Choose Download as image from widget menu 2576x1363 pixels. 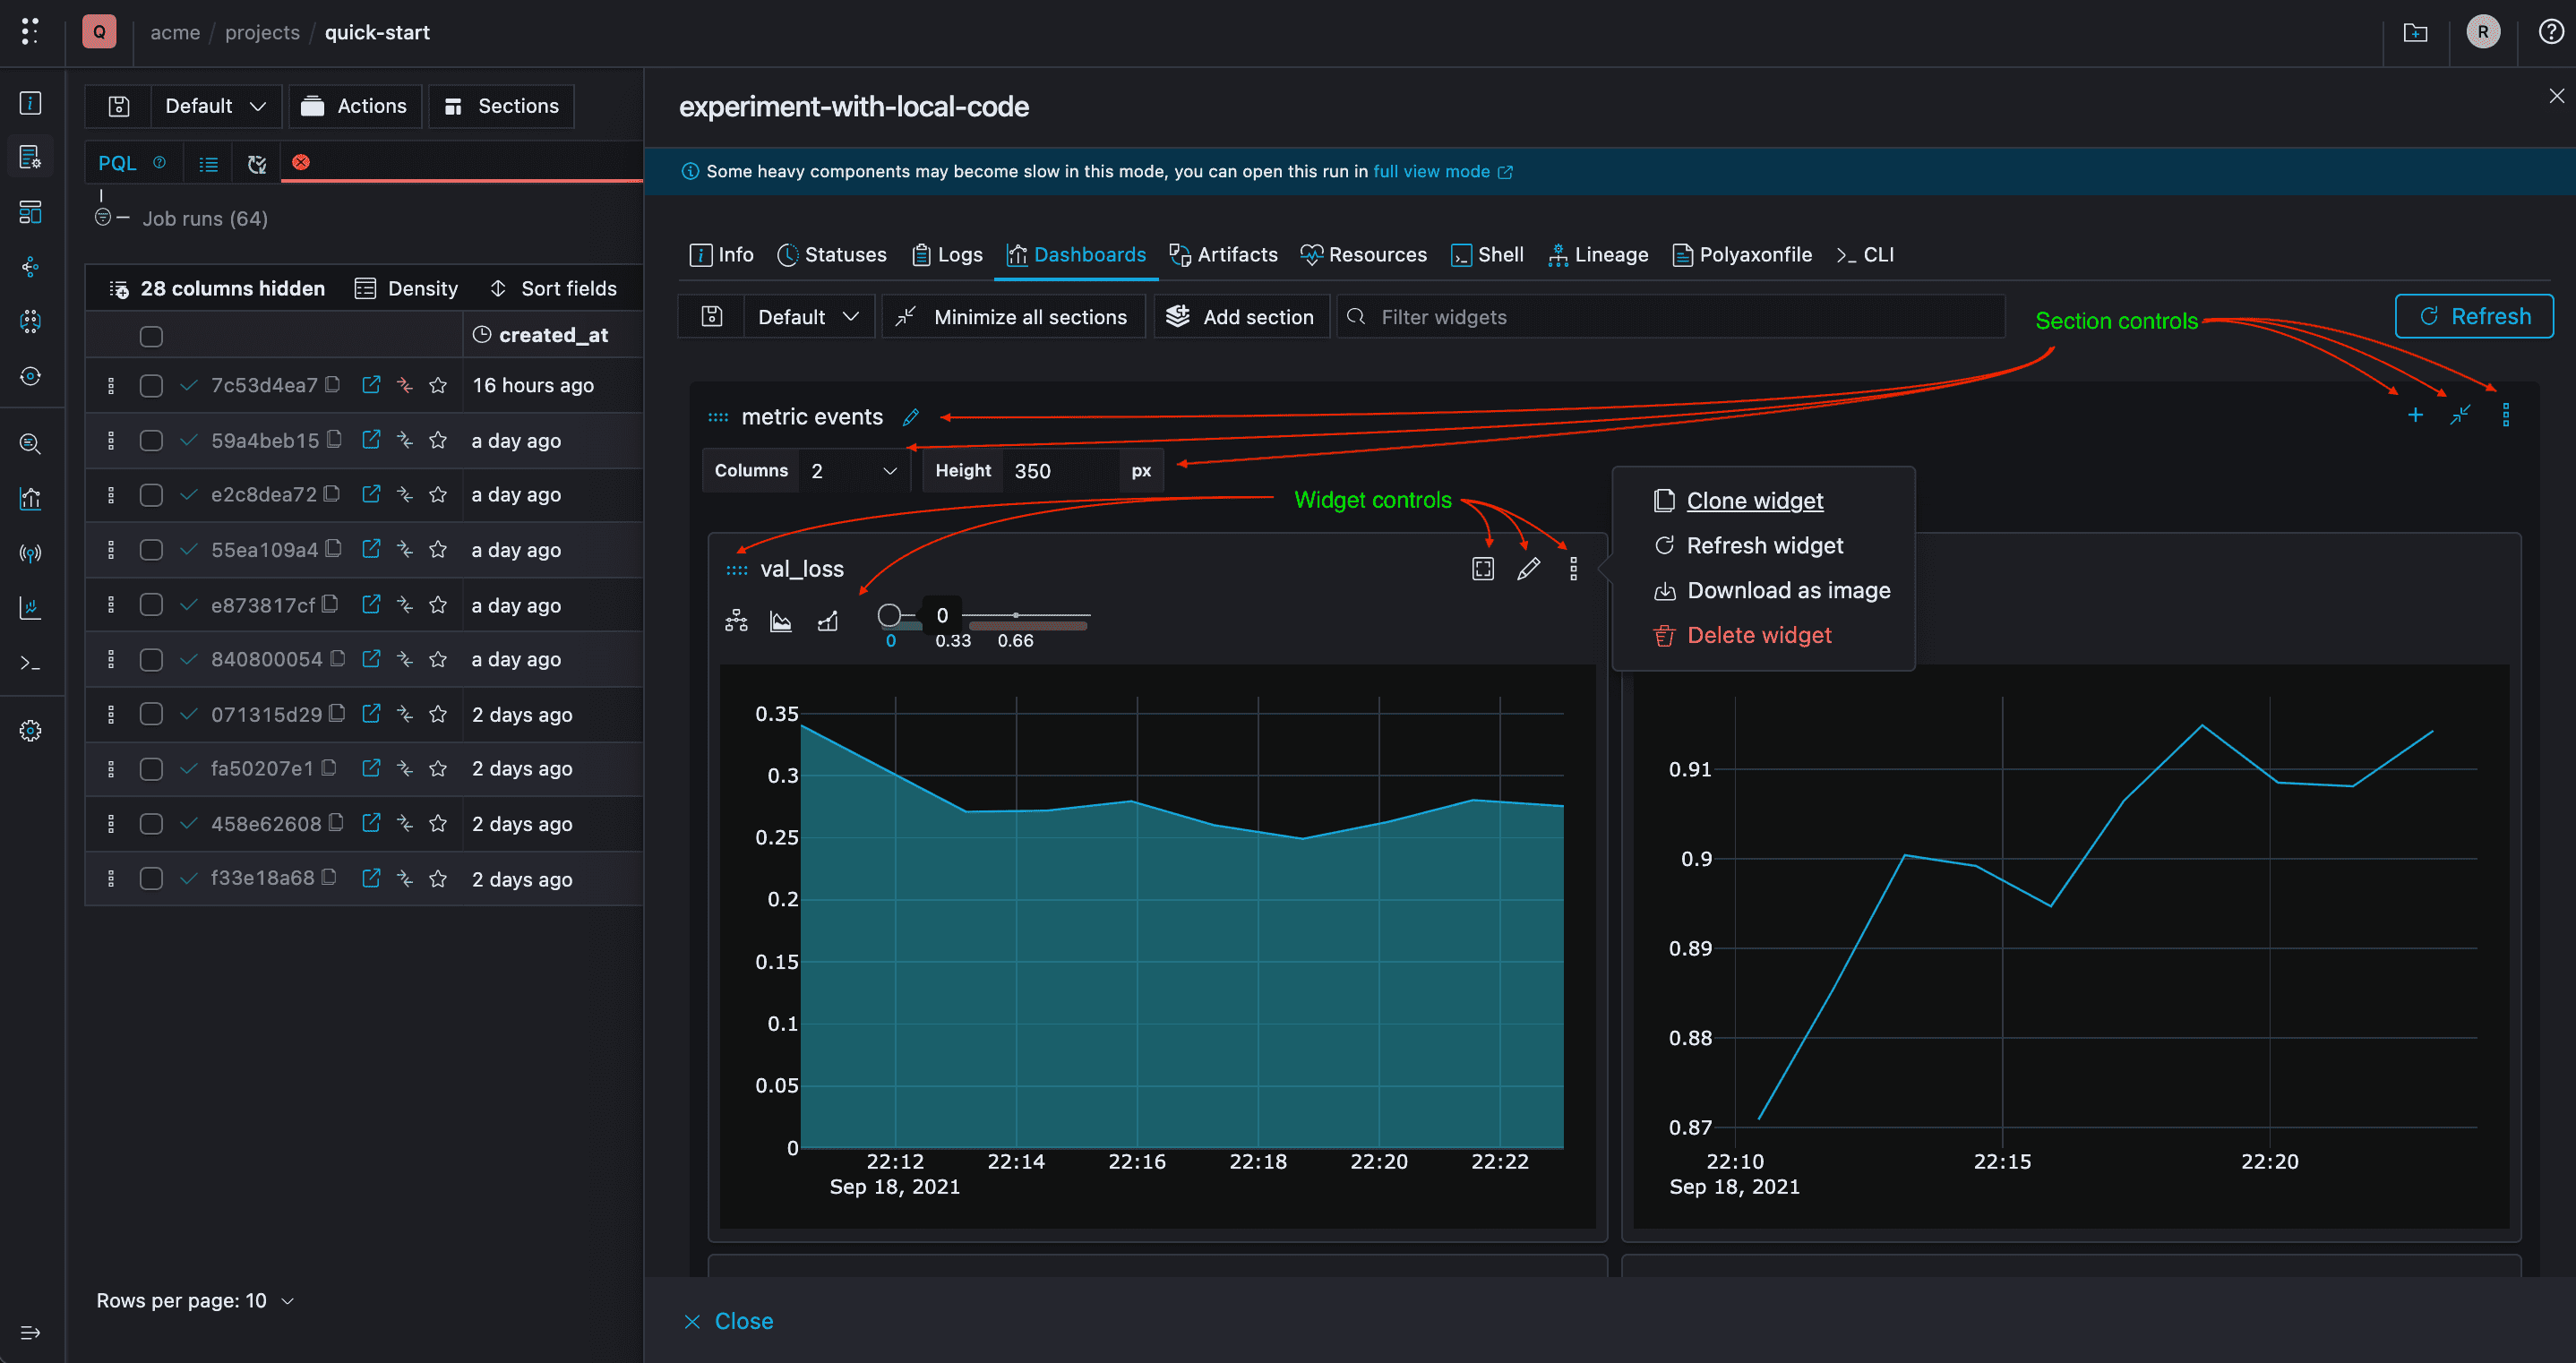[x=1787, y=590]
